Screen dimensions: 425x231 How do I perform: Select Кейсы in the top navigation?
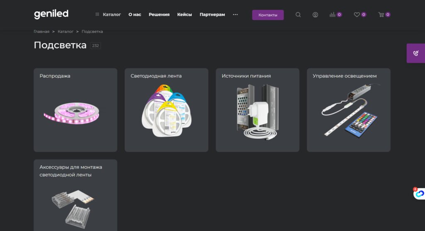point(184,15)
